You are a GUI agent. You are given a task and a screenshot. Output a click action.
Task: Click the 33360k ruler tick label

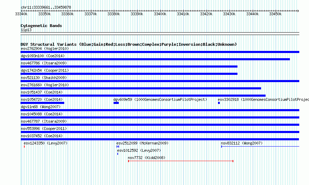(x=67, y=14)
